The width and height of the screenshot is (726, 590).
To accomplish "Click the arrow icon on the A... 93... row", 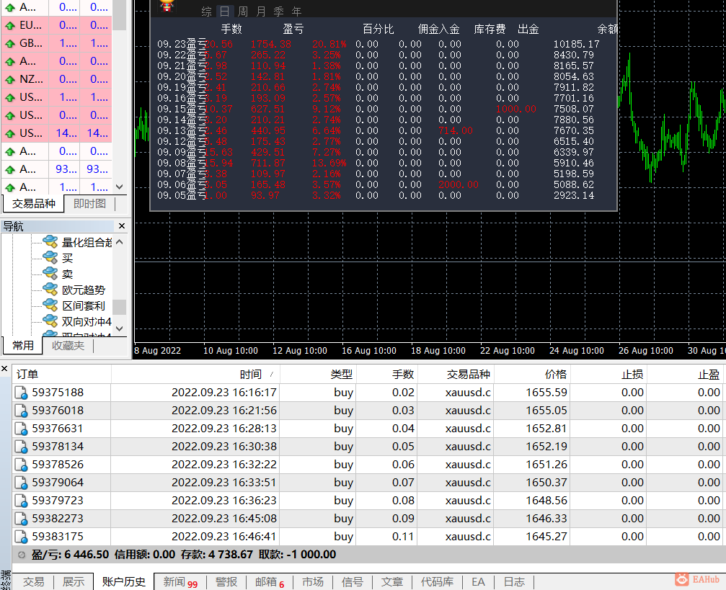I will 9,170.
